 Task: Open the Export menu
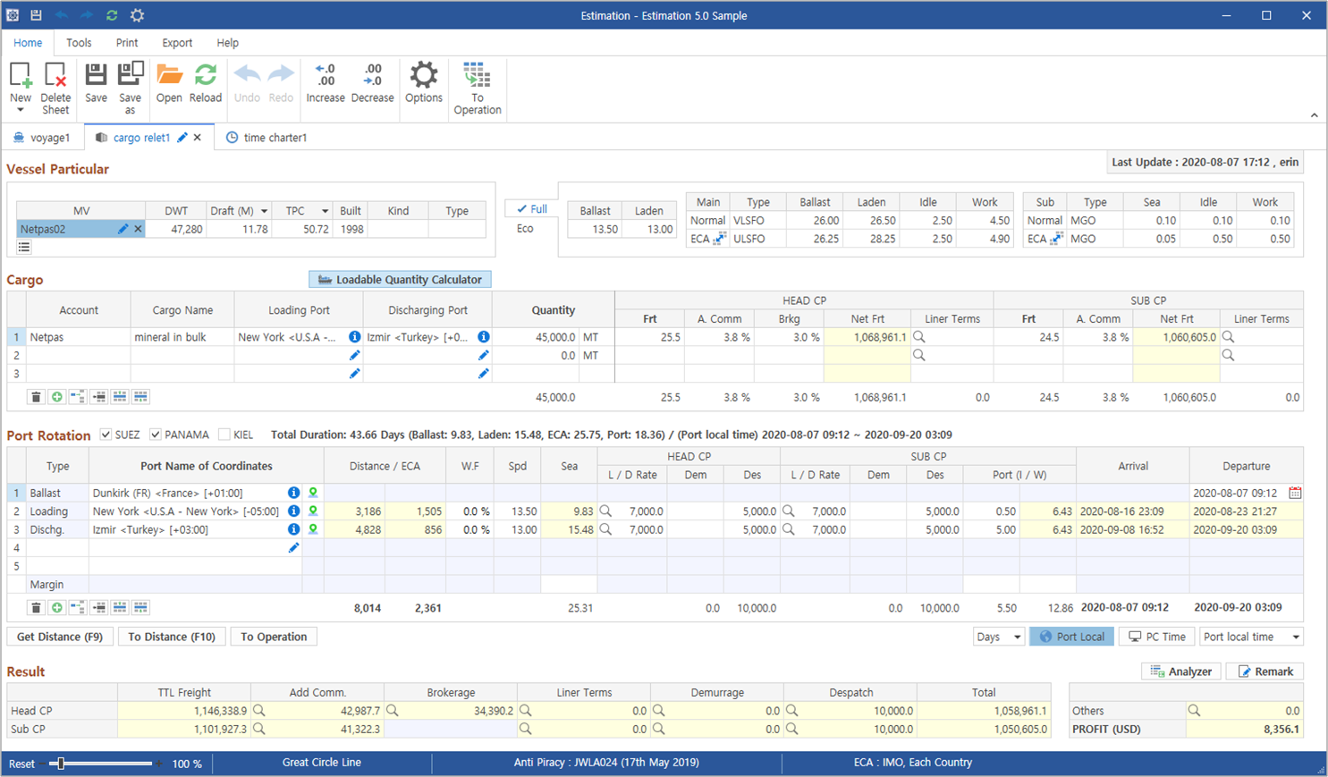177,43
